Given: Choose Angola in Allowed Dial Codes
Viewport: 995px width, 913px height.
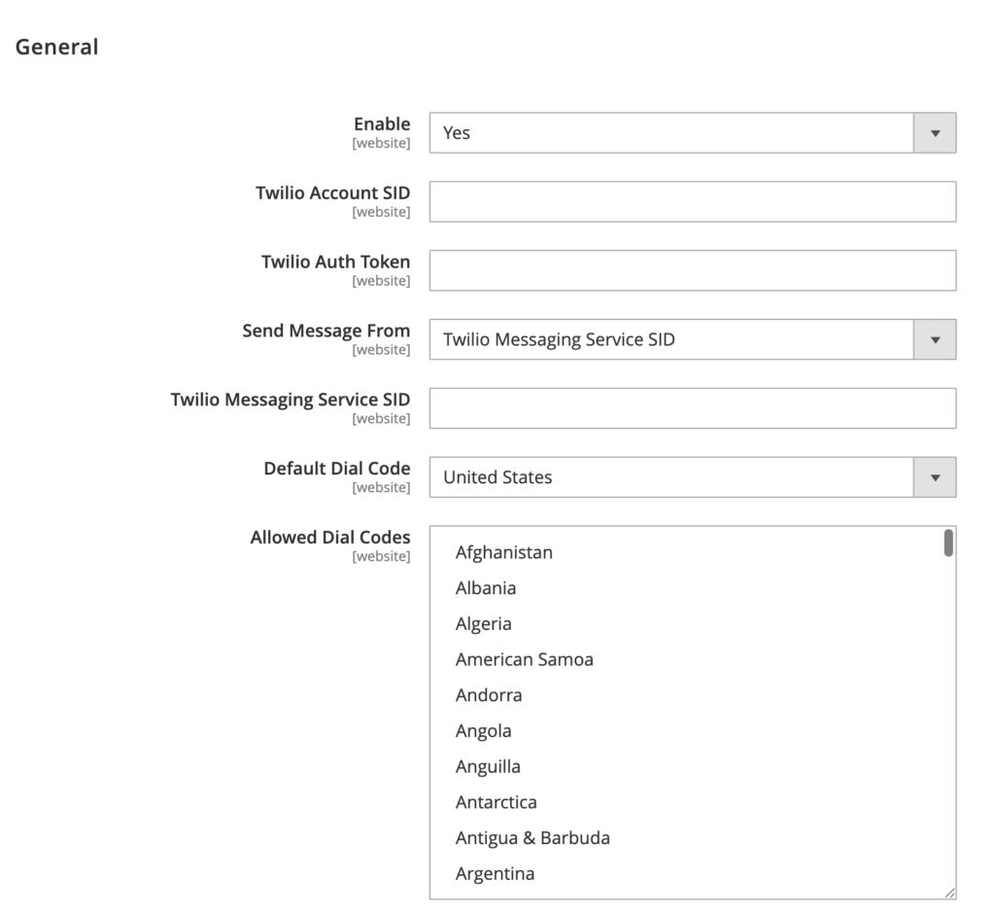Looking at the screenshot, I should pyautogui.click(x=484, y=731).
